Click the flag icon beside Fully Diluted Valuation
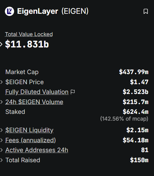This screenshot has height=176, width=154. 73,92
